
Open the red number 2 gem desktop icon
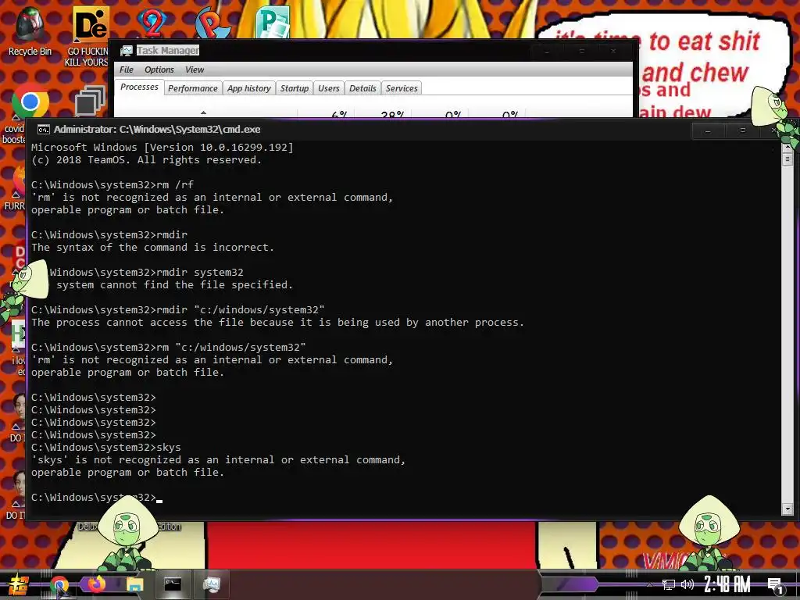tap(152, 21)
